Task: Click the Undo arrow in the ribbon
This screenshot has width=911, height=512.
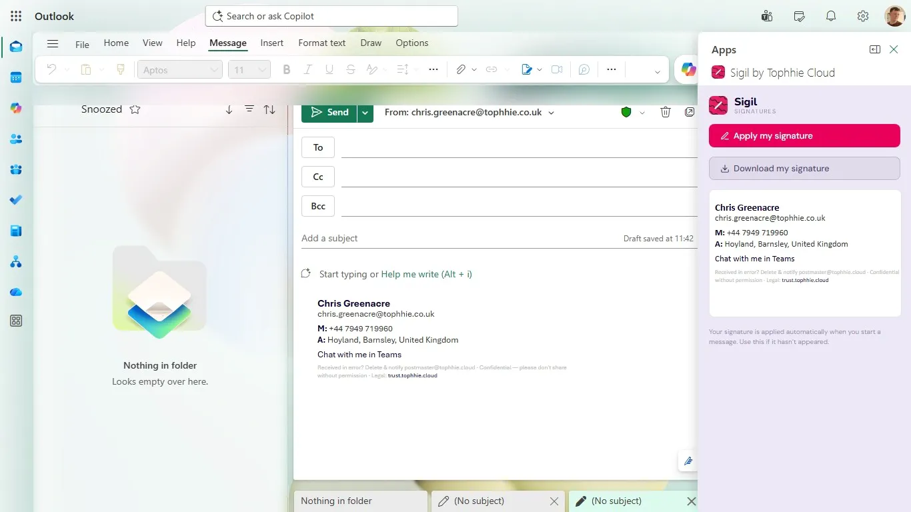Action: coord(51,69)
